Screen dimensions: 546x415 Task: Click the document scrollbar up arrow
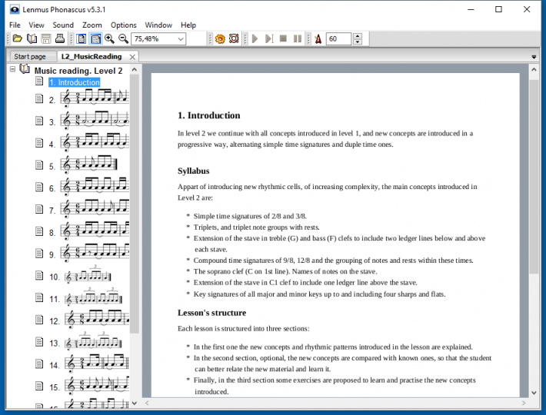tap(534, 70)
